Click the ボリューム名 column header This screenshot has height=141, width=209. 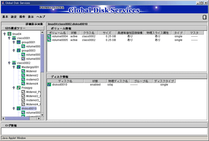coord(57,33)
